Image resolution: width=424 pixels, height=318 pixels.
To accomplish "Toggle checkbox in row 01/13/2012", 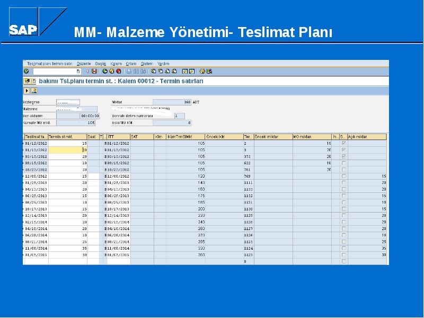I will pos(343,150).
